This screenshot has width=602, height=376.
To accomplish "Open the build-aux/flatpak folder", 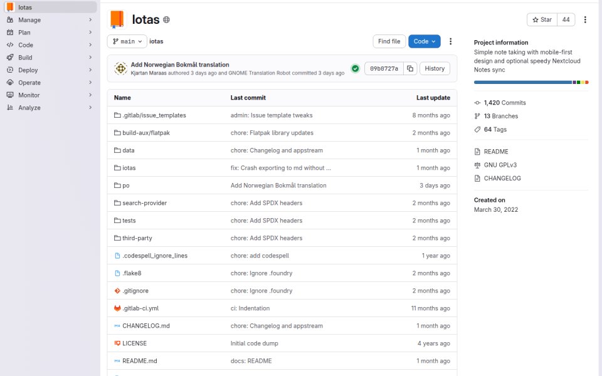I will point(146,133).
